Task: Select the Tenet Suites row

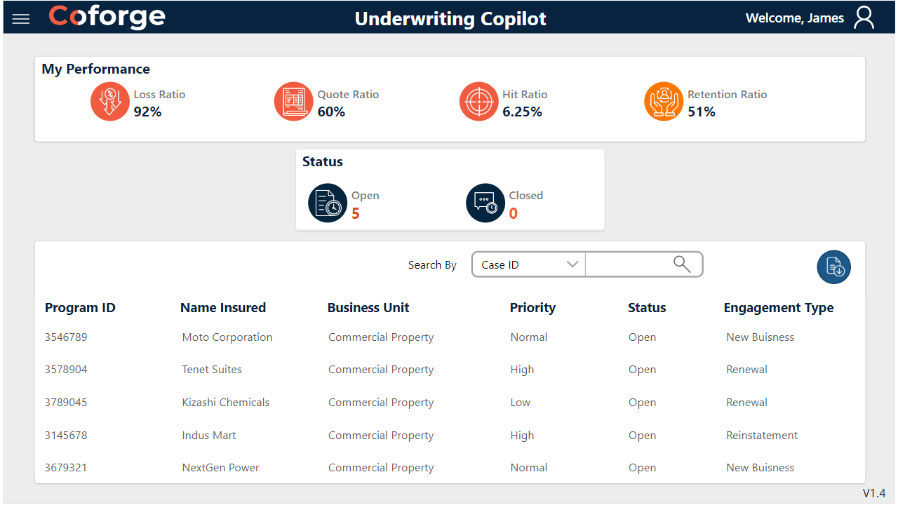Action: pos(212,370)
